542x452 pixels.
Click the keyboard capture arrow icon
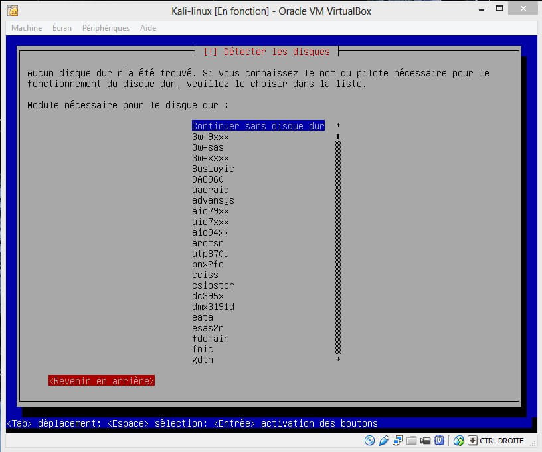click(x=472, y=441)
